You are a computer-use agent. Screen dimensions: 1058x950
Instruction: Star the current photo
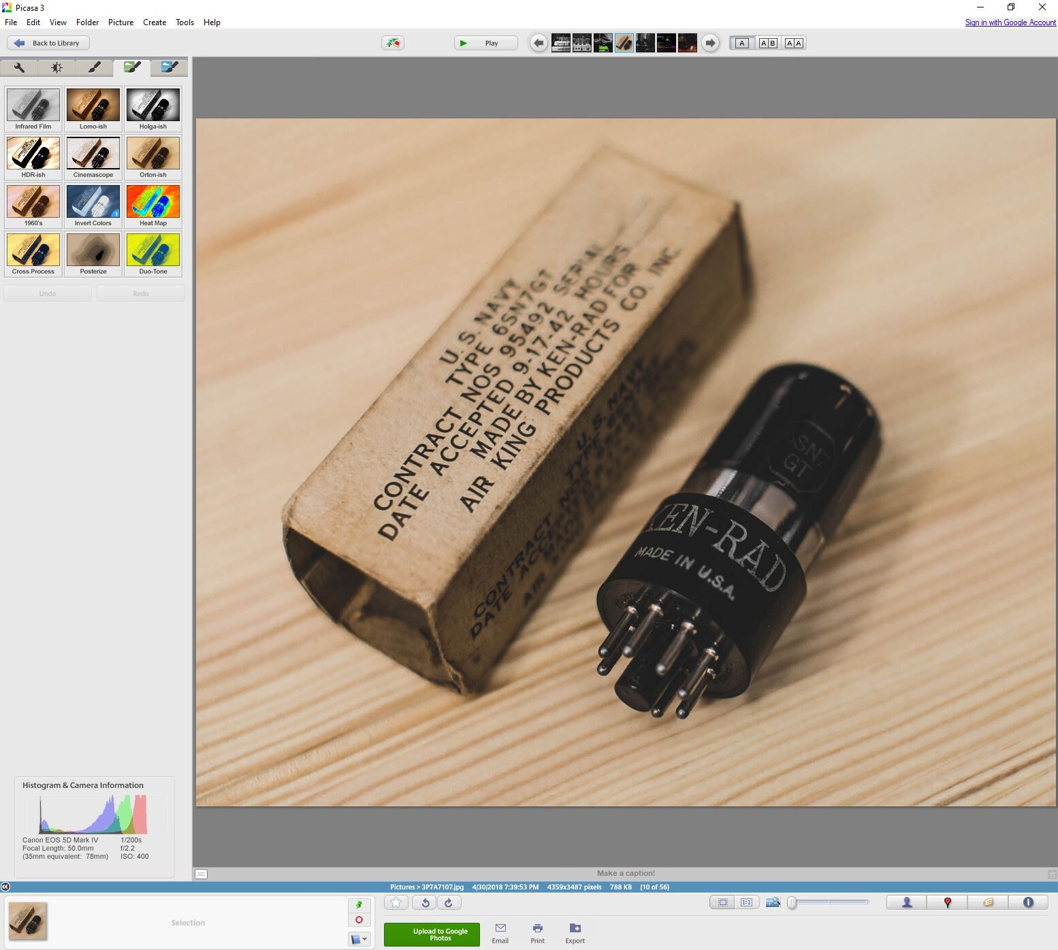point(396,902)
